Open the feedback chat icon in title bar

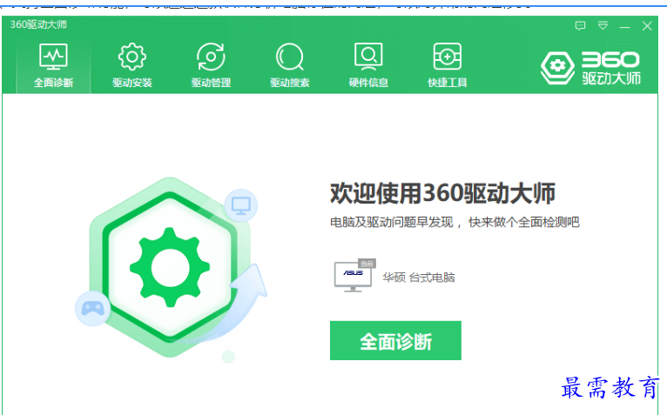point(580,26)
